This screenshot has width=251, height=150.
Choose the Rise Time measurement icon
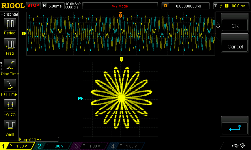[10, 65]
